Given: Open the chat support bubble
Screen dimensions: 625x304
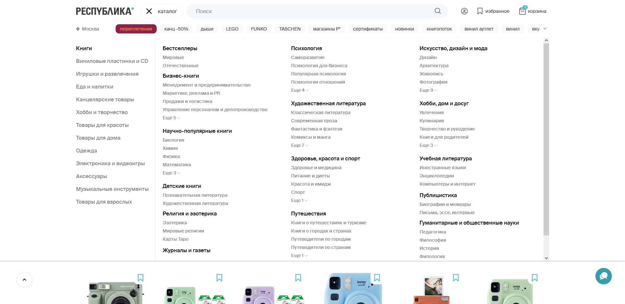Looking at the screenshot, I should coord(603,276).
